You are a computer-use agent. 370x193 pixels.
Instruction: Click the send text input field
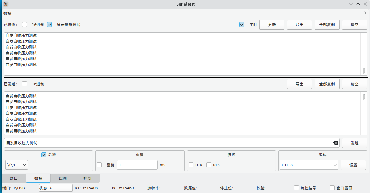172,143
